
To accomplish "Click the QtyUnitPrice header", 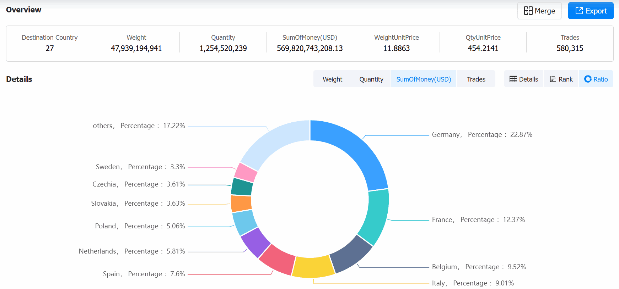I will (x=483, y=38).
